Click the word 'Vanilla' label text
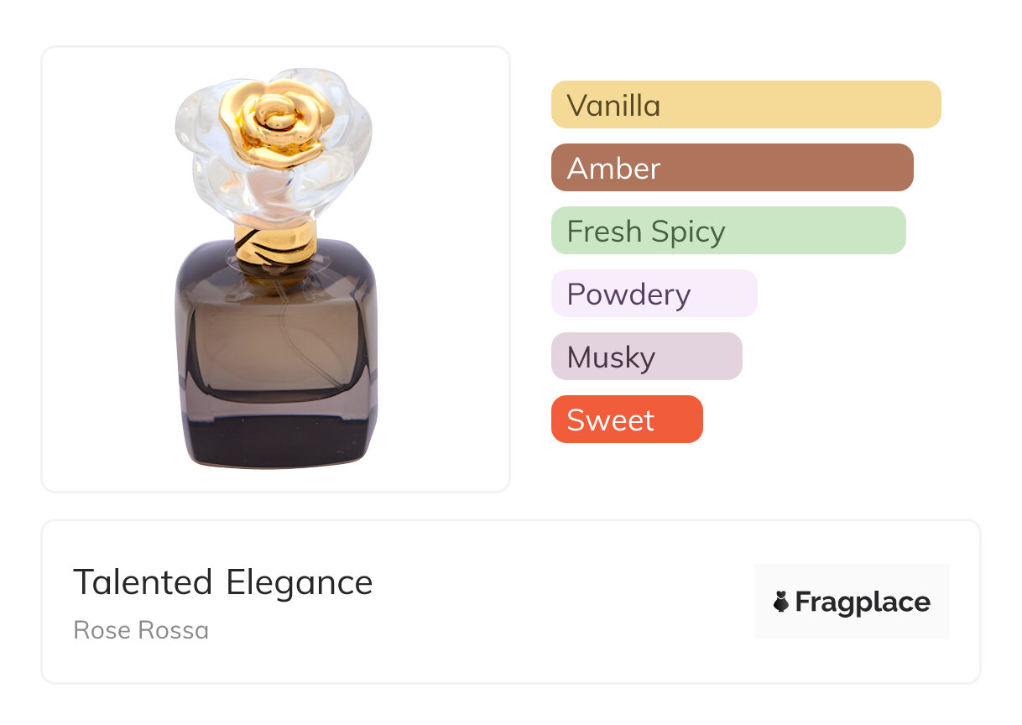The width and height of the screenshot is (1022, 725). click(613, 106)
